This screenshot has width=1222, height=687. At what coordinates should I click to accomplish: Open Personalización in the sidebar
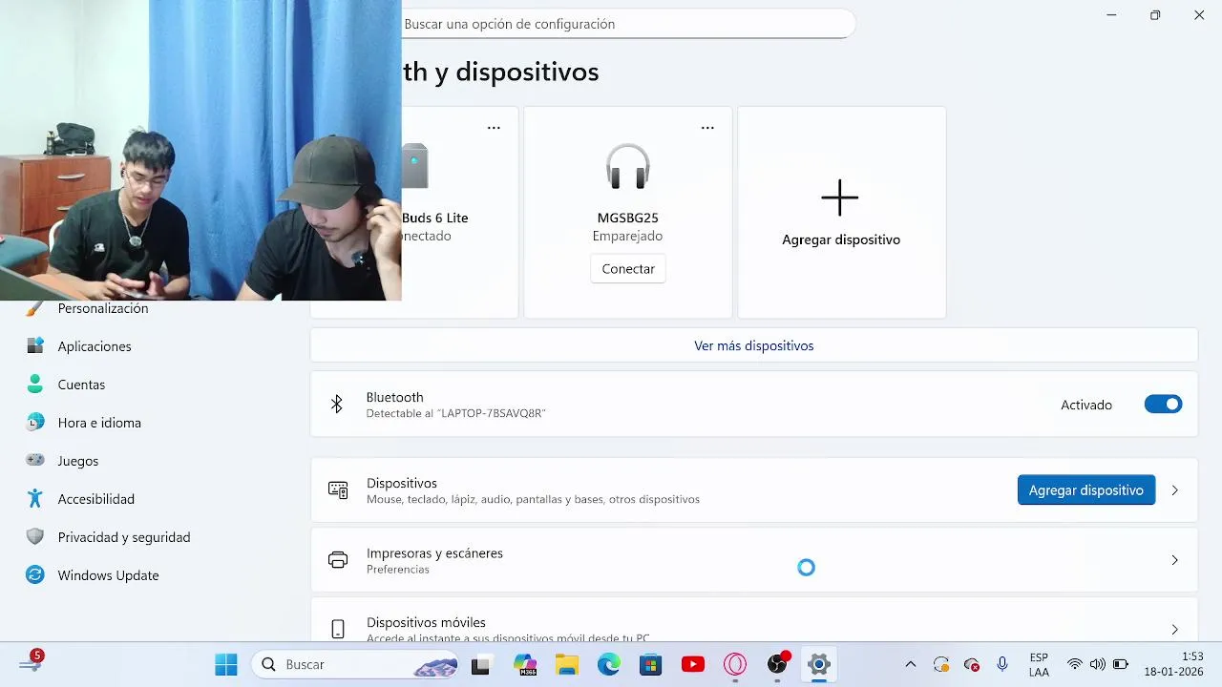tap(103, 308)
